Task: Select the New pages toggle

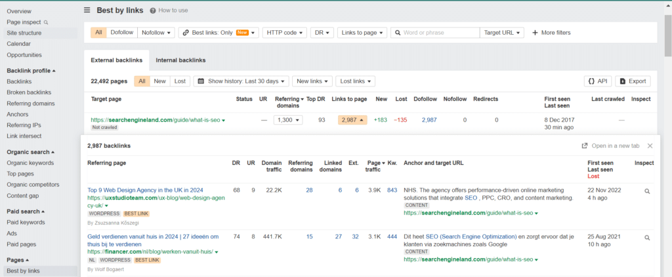Action: 160,81
